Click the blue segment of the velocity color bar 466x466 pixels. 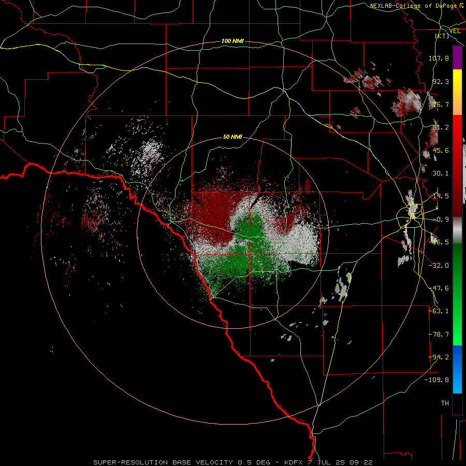click(457, 369)
